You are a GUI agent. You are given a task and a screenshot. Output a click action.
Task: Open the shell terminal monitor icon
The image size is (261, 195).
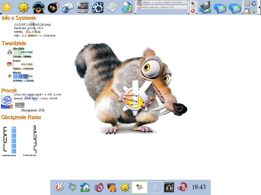click(x=112, y=187)
